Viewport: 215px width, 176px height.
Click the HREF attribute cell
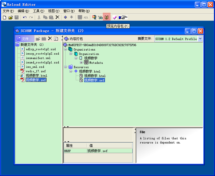[75, 151]
